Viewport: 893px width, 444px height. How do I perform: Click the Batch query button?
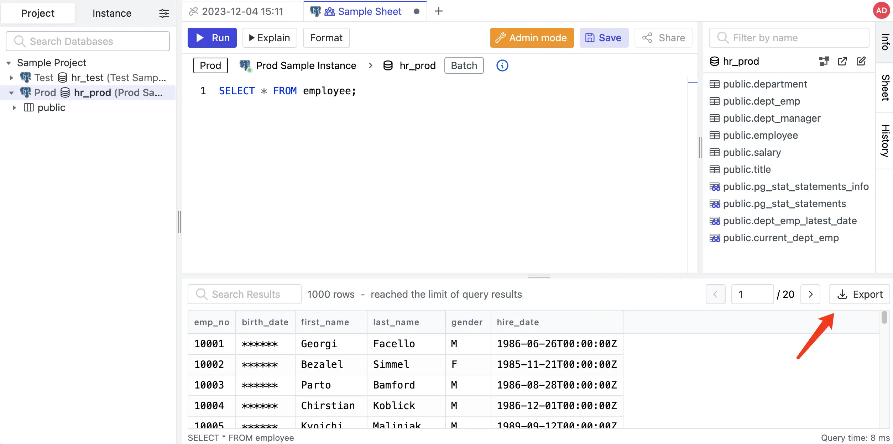point(464,65)
